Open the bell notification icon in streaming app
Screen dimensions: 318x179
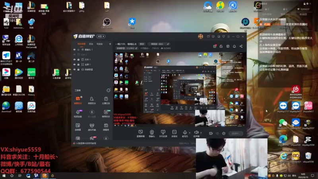pyautogui.click(x=234, y=46)
